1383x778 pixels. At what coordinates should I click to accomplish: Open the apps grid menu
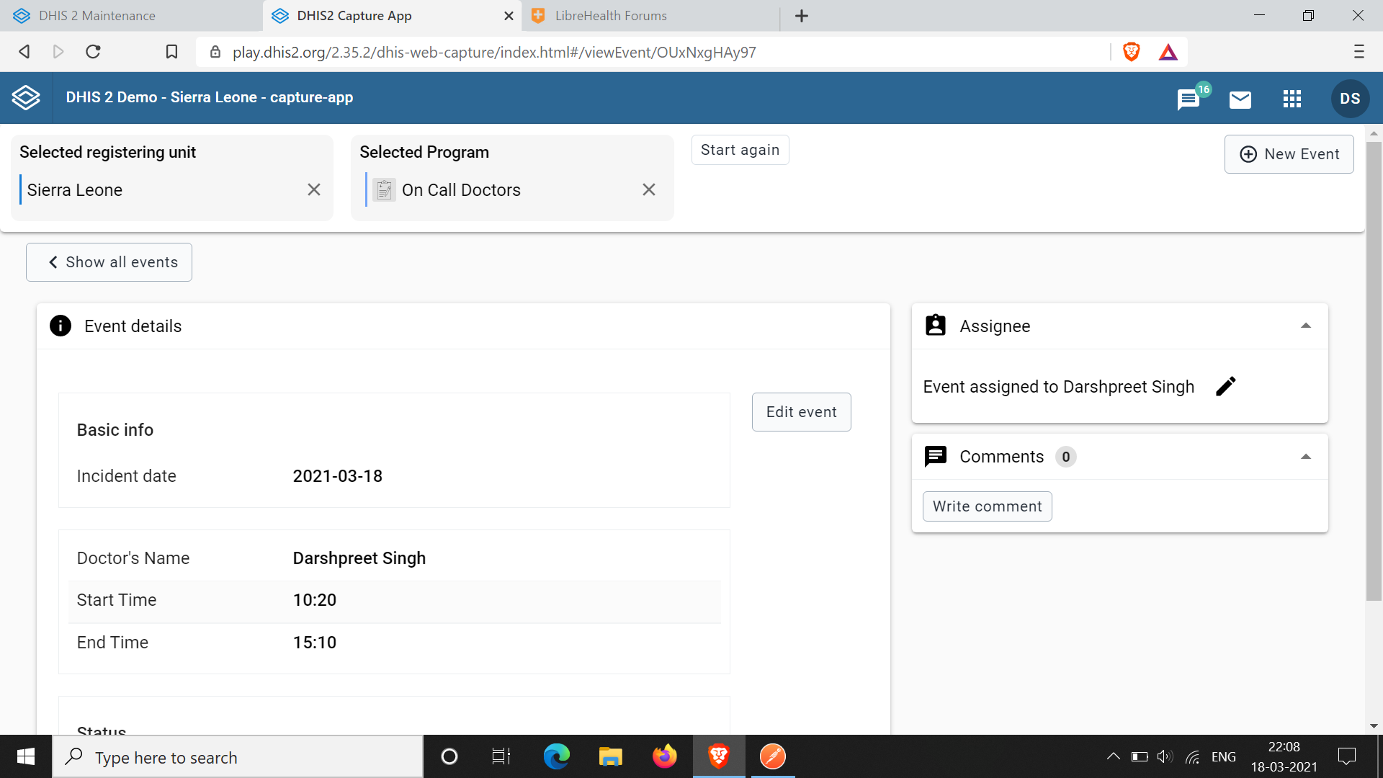[x=1292, y=99]
